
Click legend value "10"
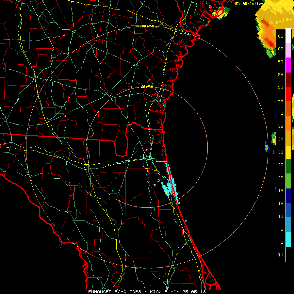click(x=281, y=217)
